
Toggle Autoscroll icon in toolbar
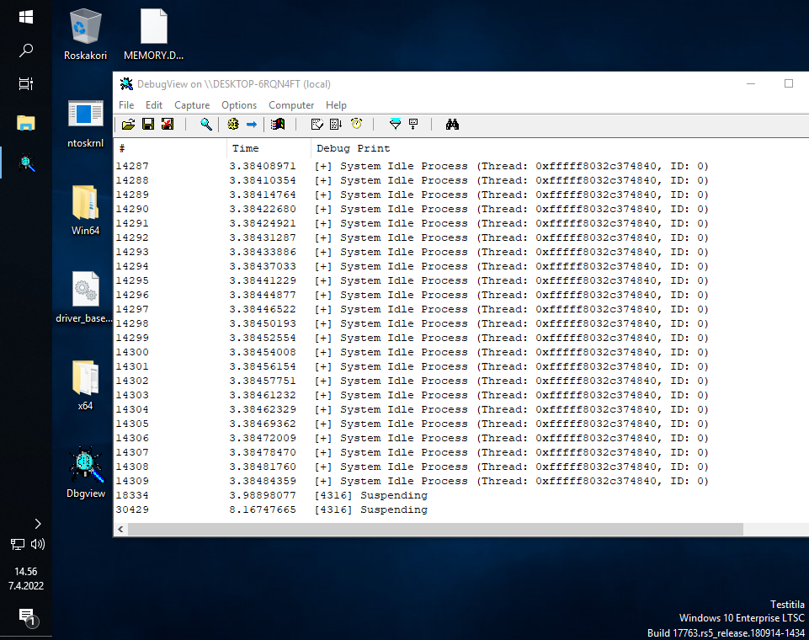336,125
